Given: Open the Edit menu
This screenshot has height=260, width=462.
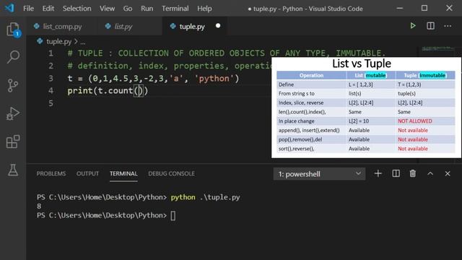Looking at the screenshot, I should (x=48, y=9).
